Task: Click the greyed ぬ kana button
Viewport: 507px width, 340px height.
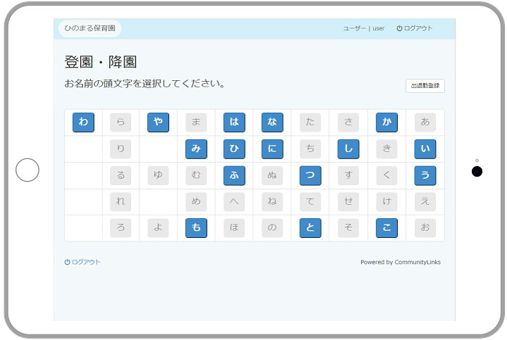Action: (273, 175)
